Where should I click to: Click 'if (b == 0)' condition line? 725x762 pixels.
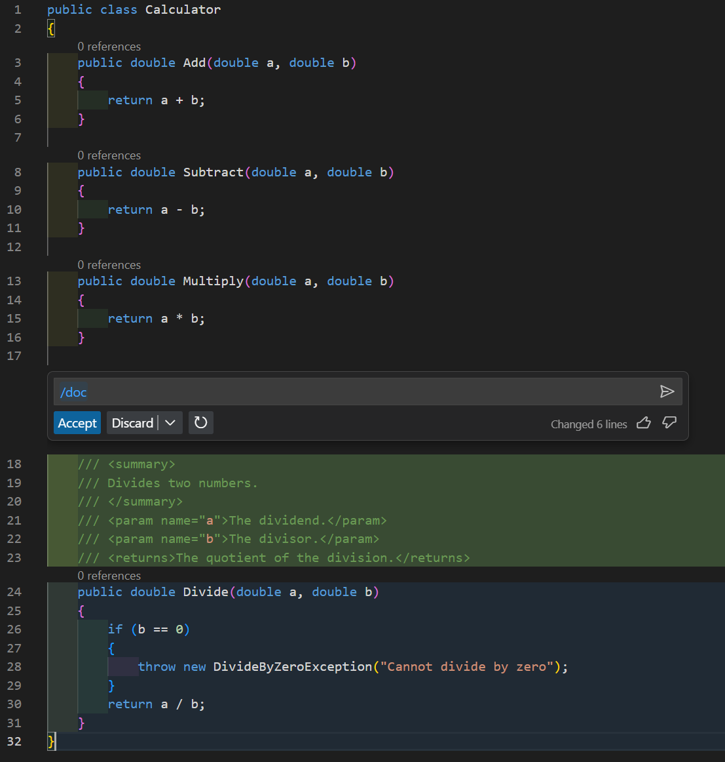coord(149,630)
